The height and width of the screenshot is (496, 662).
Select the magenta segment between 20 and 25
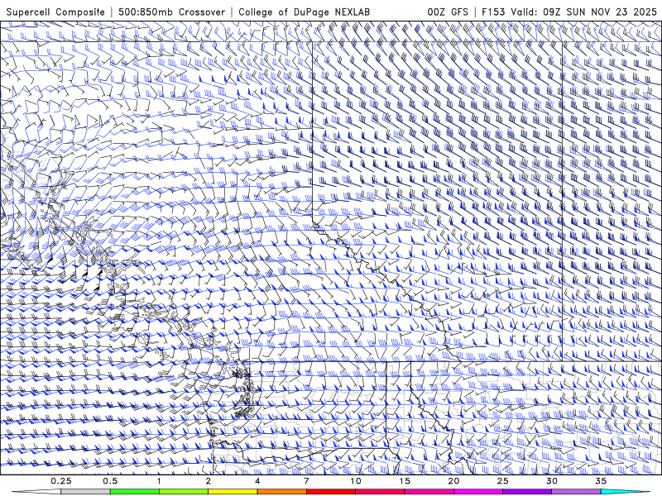coord(478,492)
